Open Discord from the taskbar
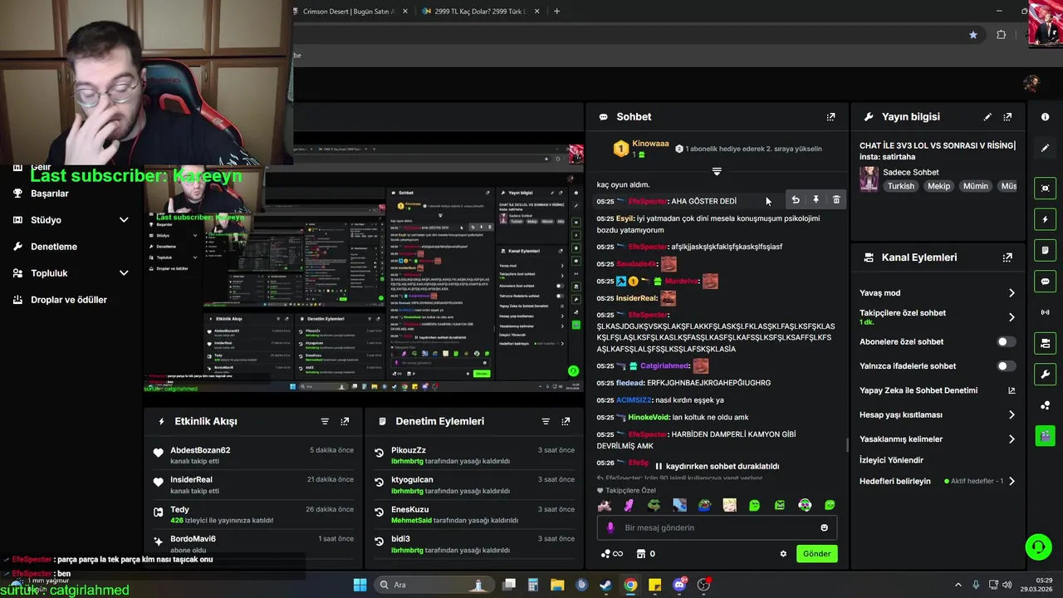This screenshot has height=598, width=1063. [679, 585]
